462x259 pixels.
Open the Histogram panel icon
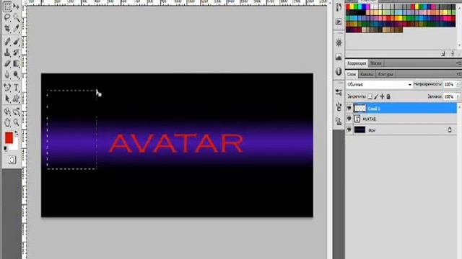(339, 57)
